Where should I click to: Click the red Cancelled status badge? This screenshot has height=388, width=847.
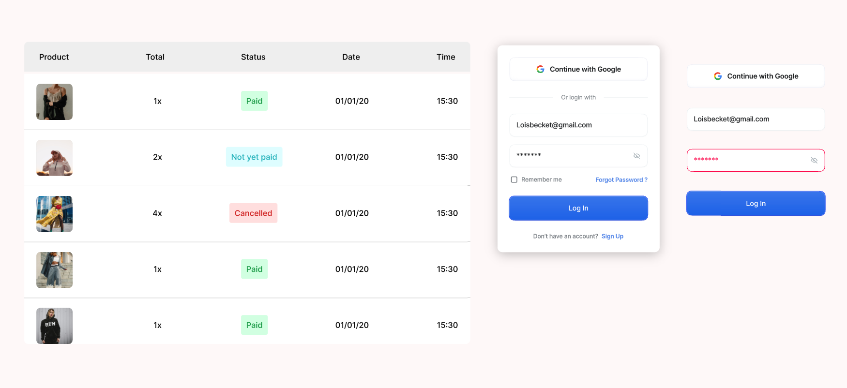[253, 213]
